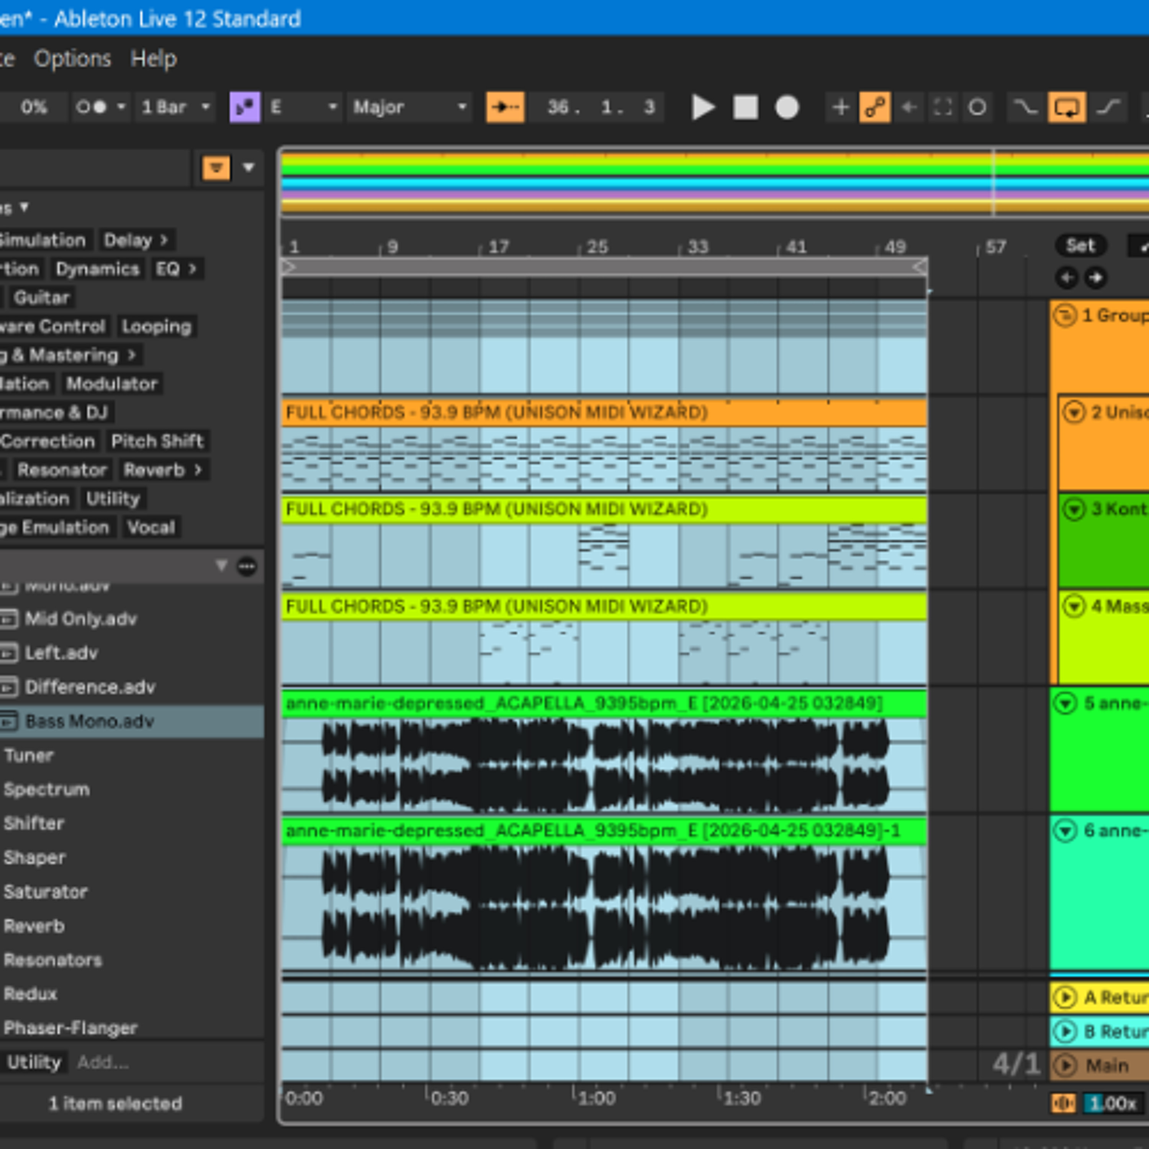1149x1149 pixels.
Task: Click the Capture MIDI bracket icon
Action: tap(943, 108)
